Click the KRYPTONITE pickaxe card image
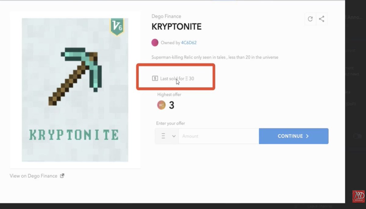 click(75, 90)
